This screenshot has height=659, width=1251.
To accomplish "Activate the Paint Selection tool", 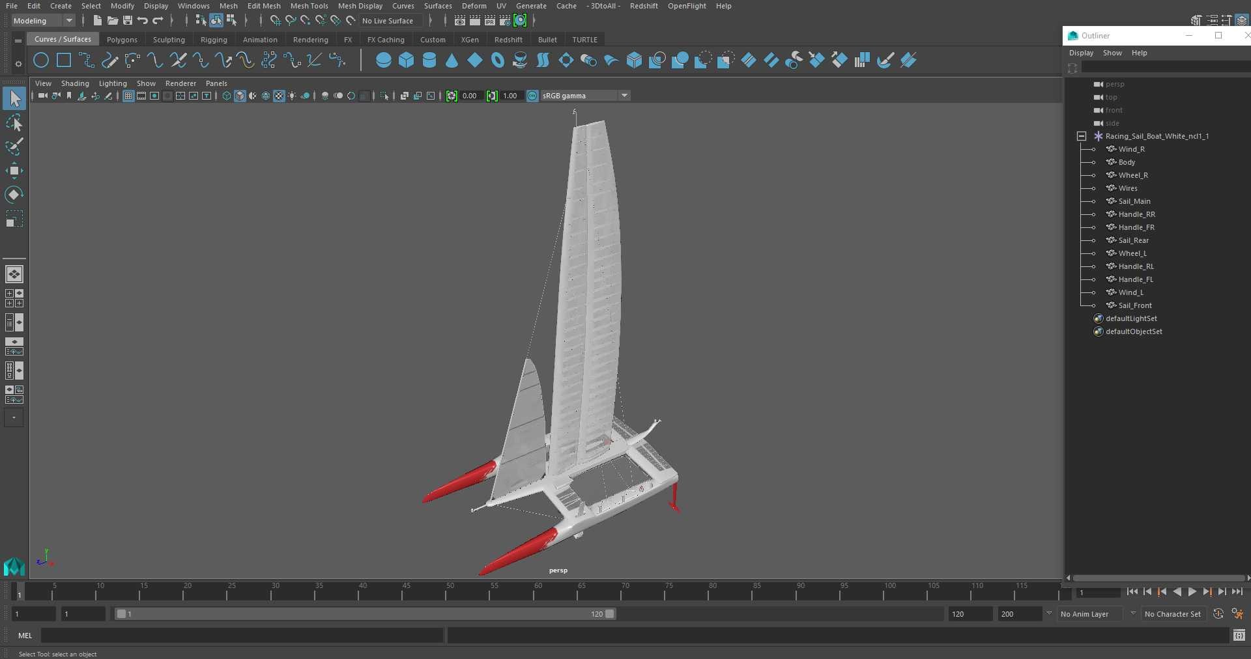I will pyautogui.click(x=14, y=147).
